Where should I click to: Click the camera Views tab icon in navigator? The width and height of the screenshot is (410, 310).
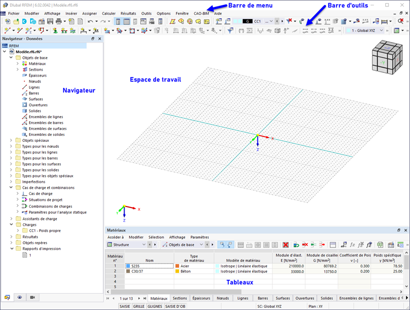click(x=32, y=297)
